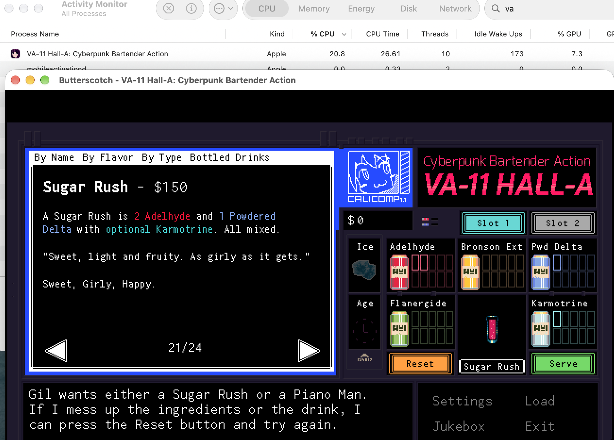Switch to the Memory tab
Screen dimensions: 614x440
point(314,9)
